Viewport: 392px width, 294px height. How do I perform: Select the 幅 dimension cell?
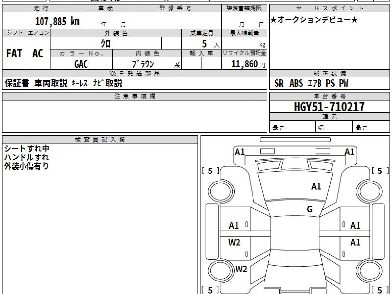pos(334,127)
